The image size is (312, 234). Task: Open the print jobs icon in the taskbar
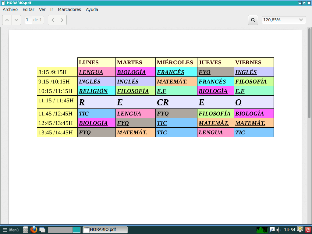26,230
